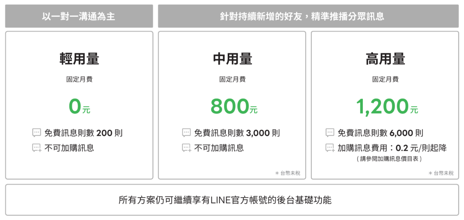Click the bottom LINE官方帳號 basic features banner
The height and width of the screenshot is (220, 464).
[x=232, y=200]
